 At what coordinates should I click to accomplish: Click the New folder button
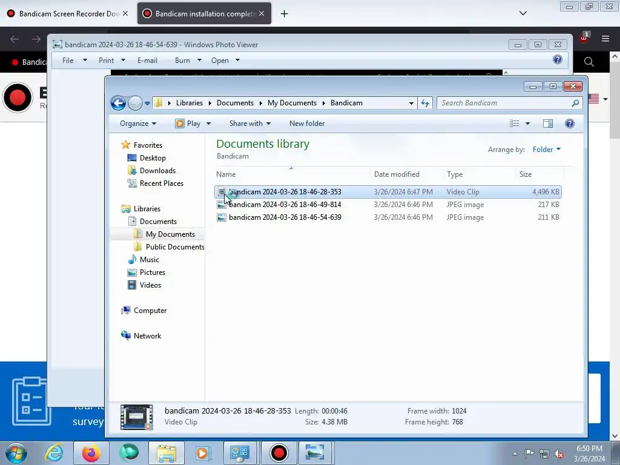tap(307, 124)
